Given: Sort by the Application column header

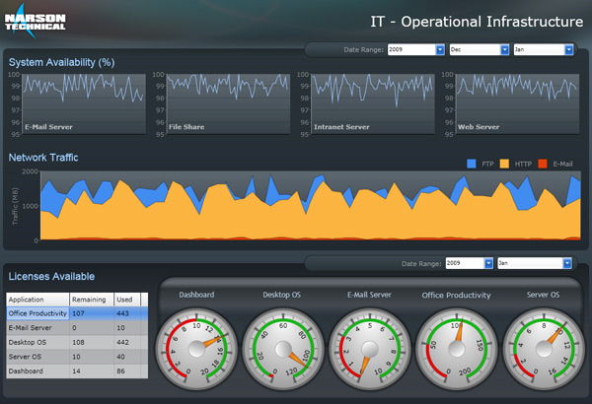Looking at the screenshot, I should [x=37, y=298].
